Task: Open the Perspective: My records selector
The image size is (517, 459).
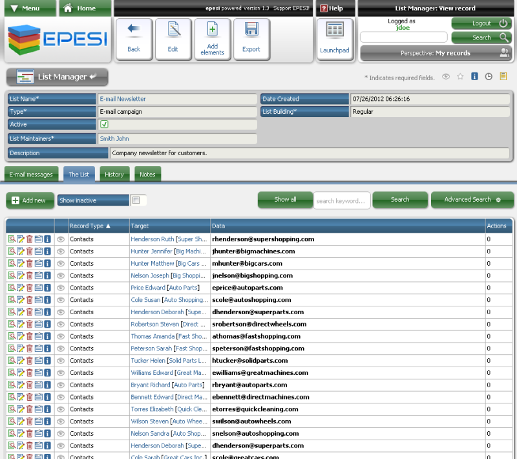Action: (x=436, y=53)
